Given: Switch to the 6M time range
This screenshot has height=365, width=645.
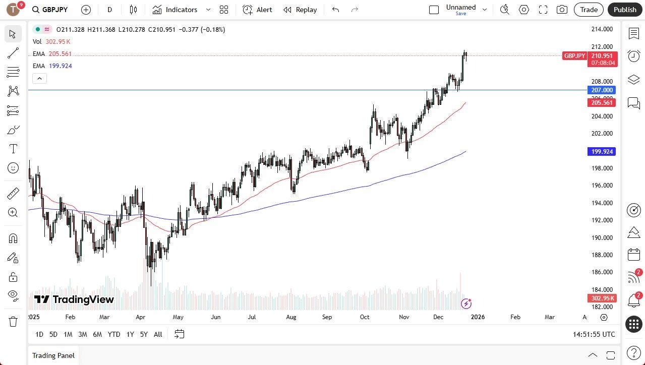Looking at the screenshot, I should tap(97, 334).
